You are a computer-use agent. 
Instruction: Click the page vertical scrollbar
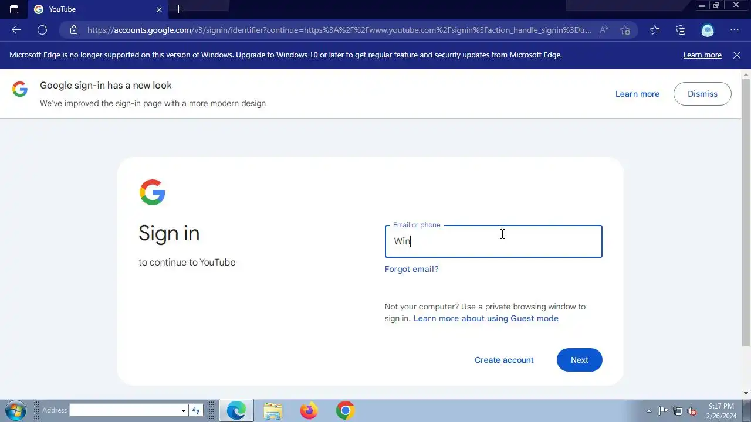click(x=746, y=211)
